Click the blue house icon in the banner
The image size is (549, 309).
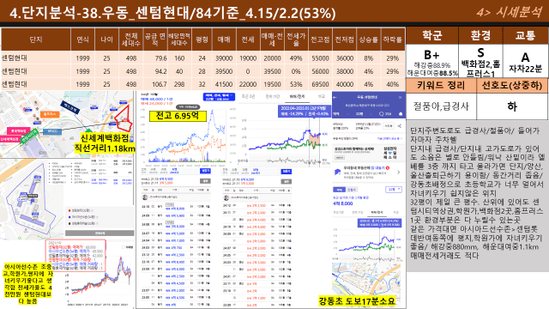click(x=338, y=172)
